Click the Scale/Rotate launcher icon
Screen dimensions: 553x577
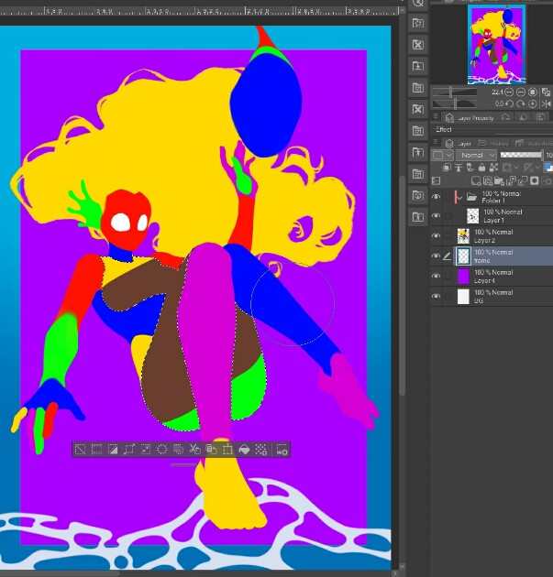[227, 450]
